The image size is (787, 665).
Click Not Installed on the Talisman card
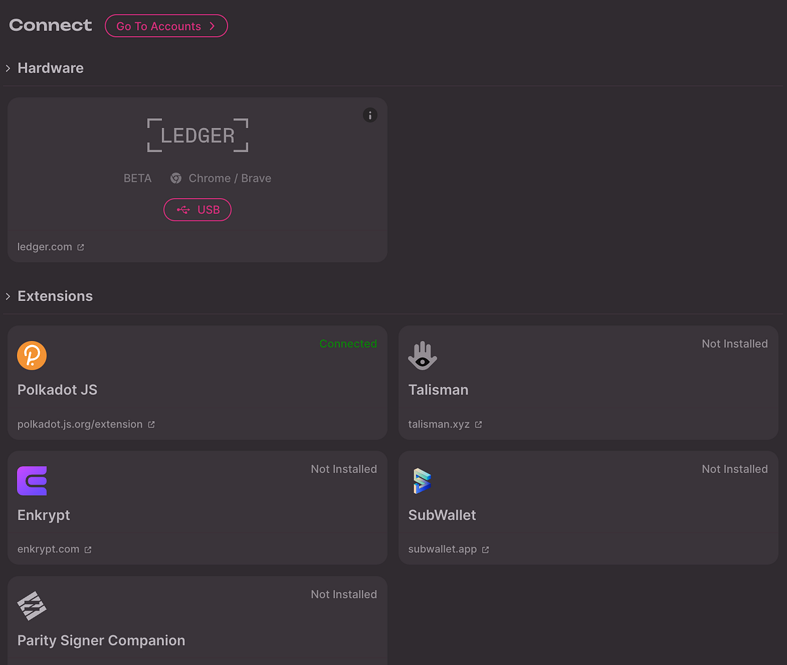point(735,344)
